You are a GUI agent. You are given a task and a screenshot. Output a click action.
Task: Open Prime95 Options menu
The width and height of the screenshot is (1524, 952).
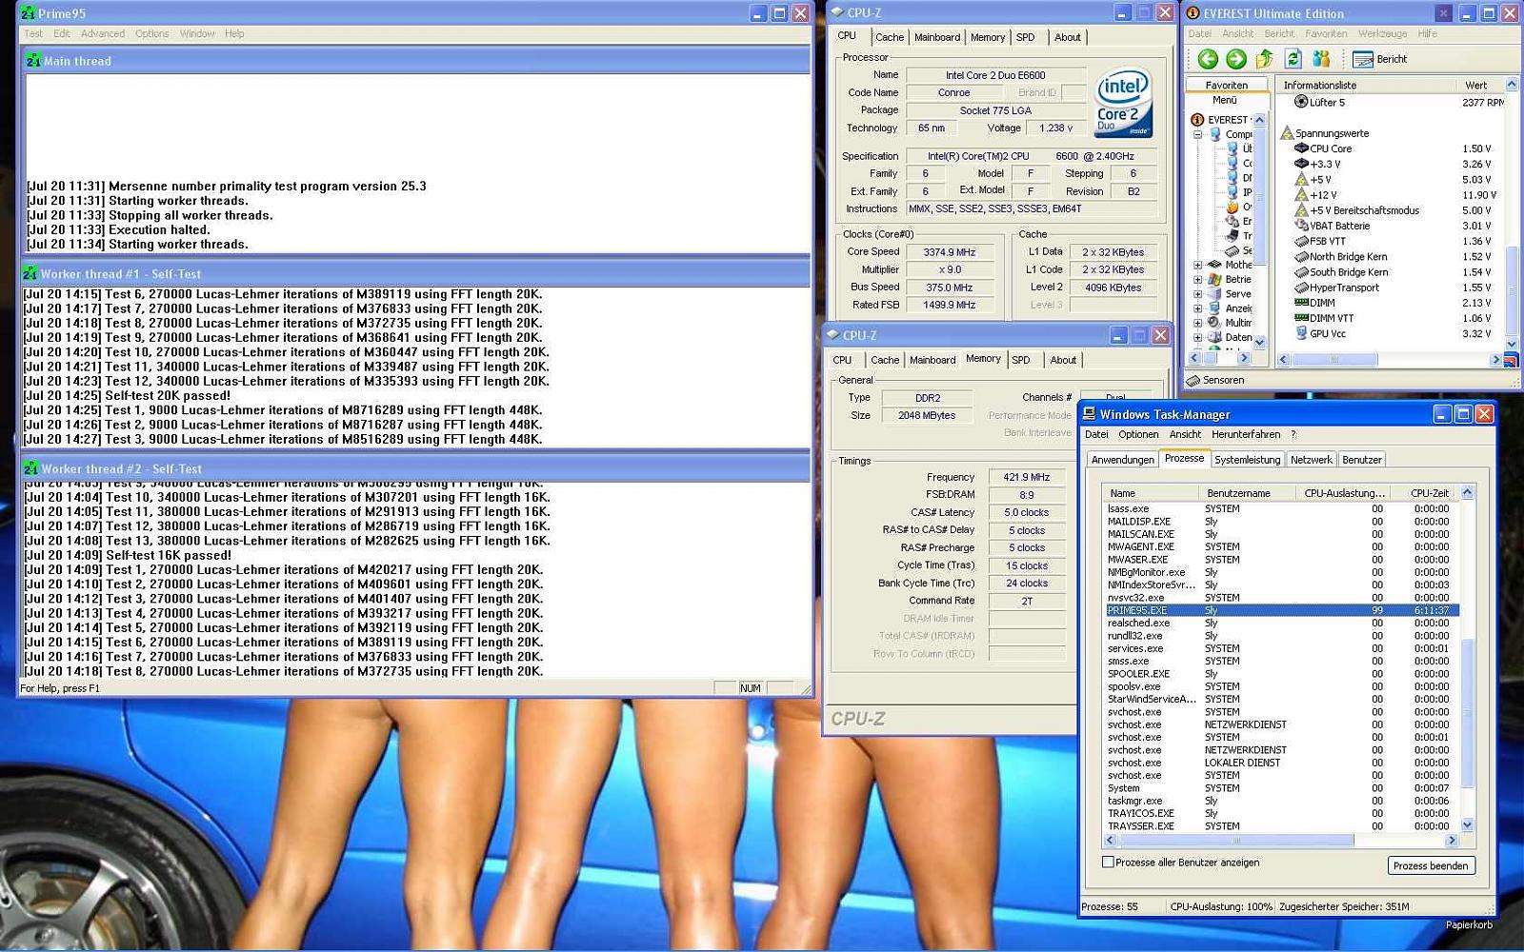pos(152,33)
